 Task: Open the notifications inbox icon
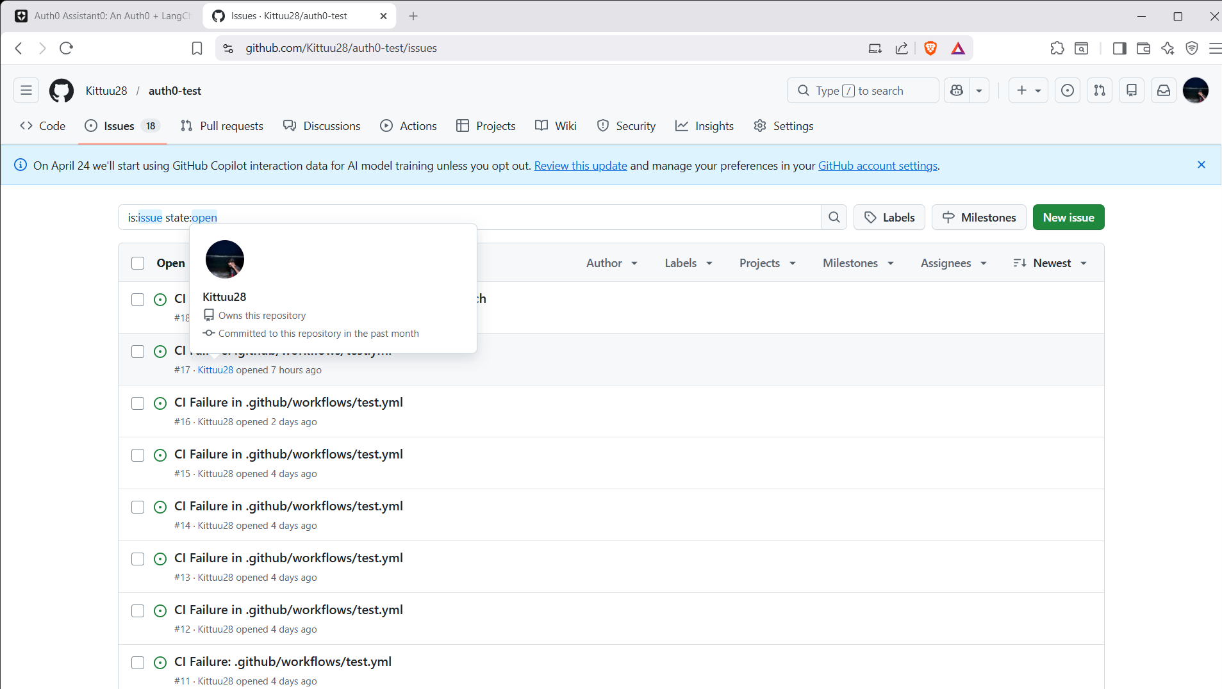pos(1164,91)
